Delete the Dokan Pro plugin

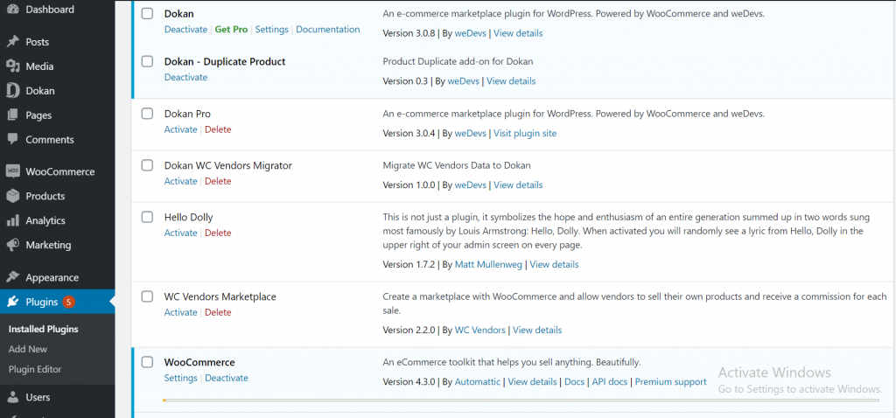click(x=218, y=129)
